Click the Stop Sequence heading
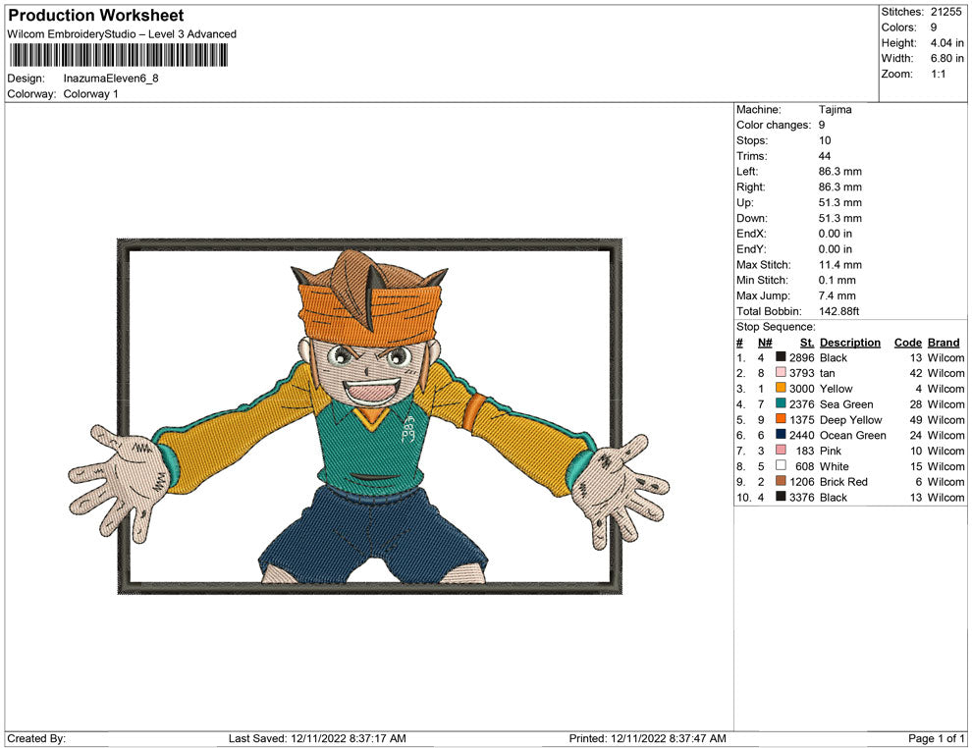The image size is (972, 748). (x=776, y=327)
